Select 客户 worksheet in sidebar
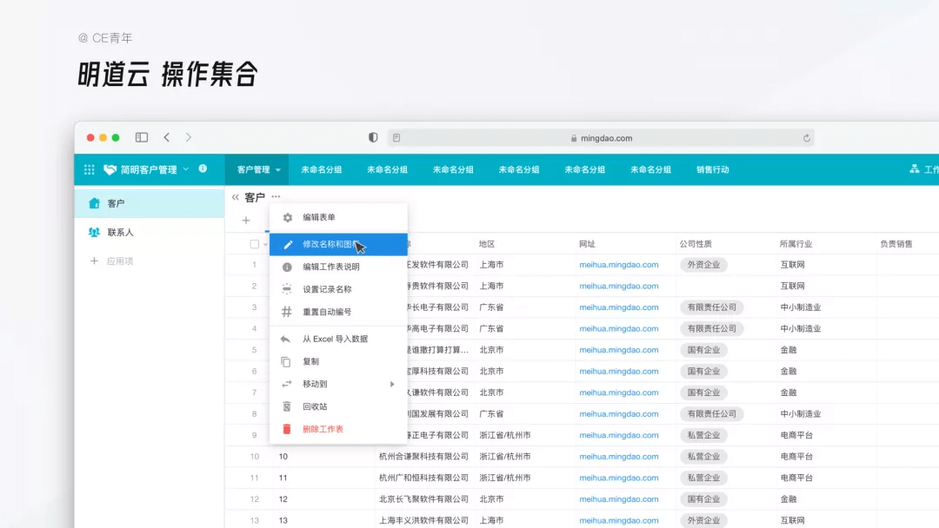Image resolution: width=939 pixels, height=528 pixels. click(150, 203)
